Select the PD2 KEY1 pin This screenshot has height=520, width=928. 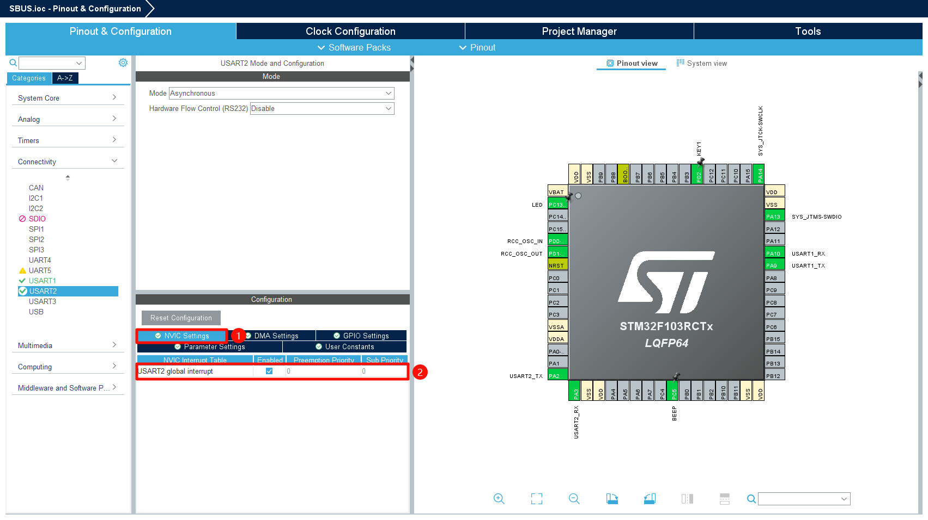(698, 174)
